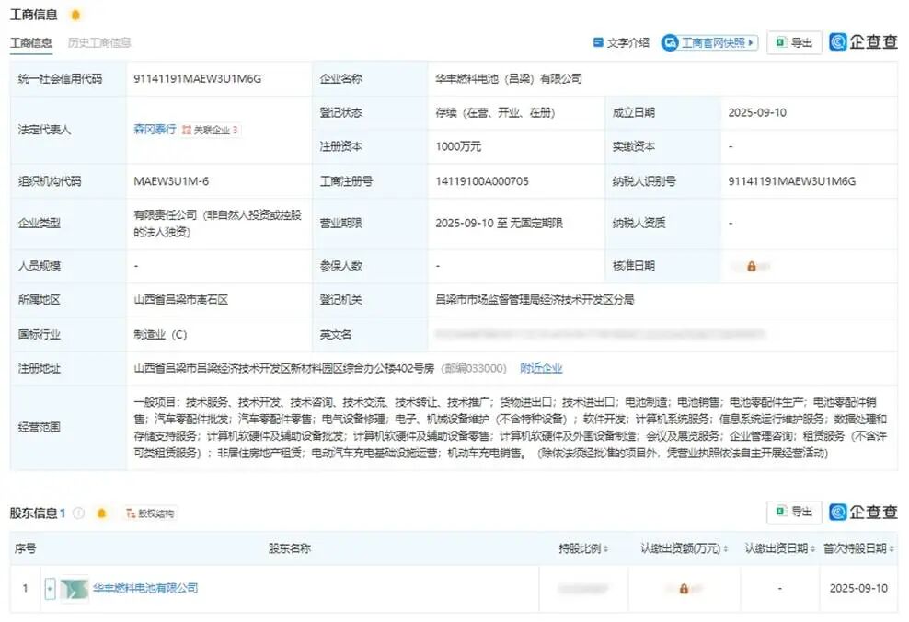909x622 pixels.
Task: Click the 登记状态 value 存续（在营、开业、在册）
Action: pyautogui.click(x=495, y=112)
